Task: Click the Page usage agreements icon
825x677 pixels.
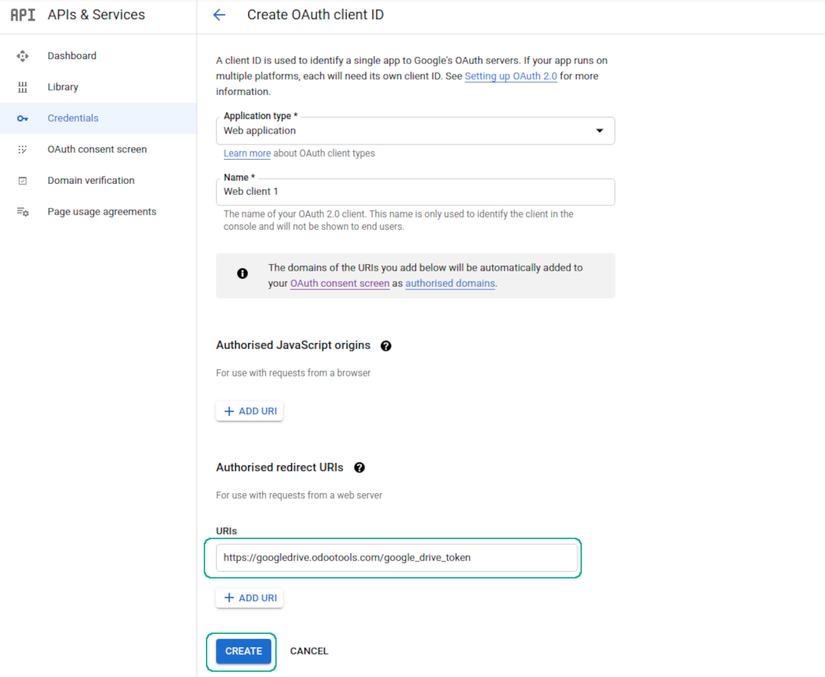Action: tap(23, 212)
